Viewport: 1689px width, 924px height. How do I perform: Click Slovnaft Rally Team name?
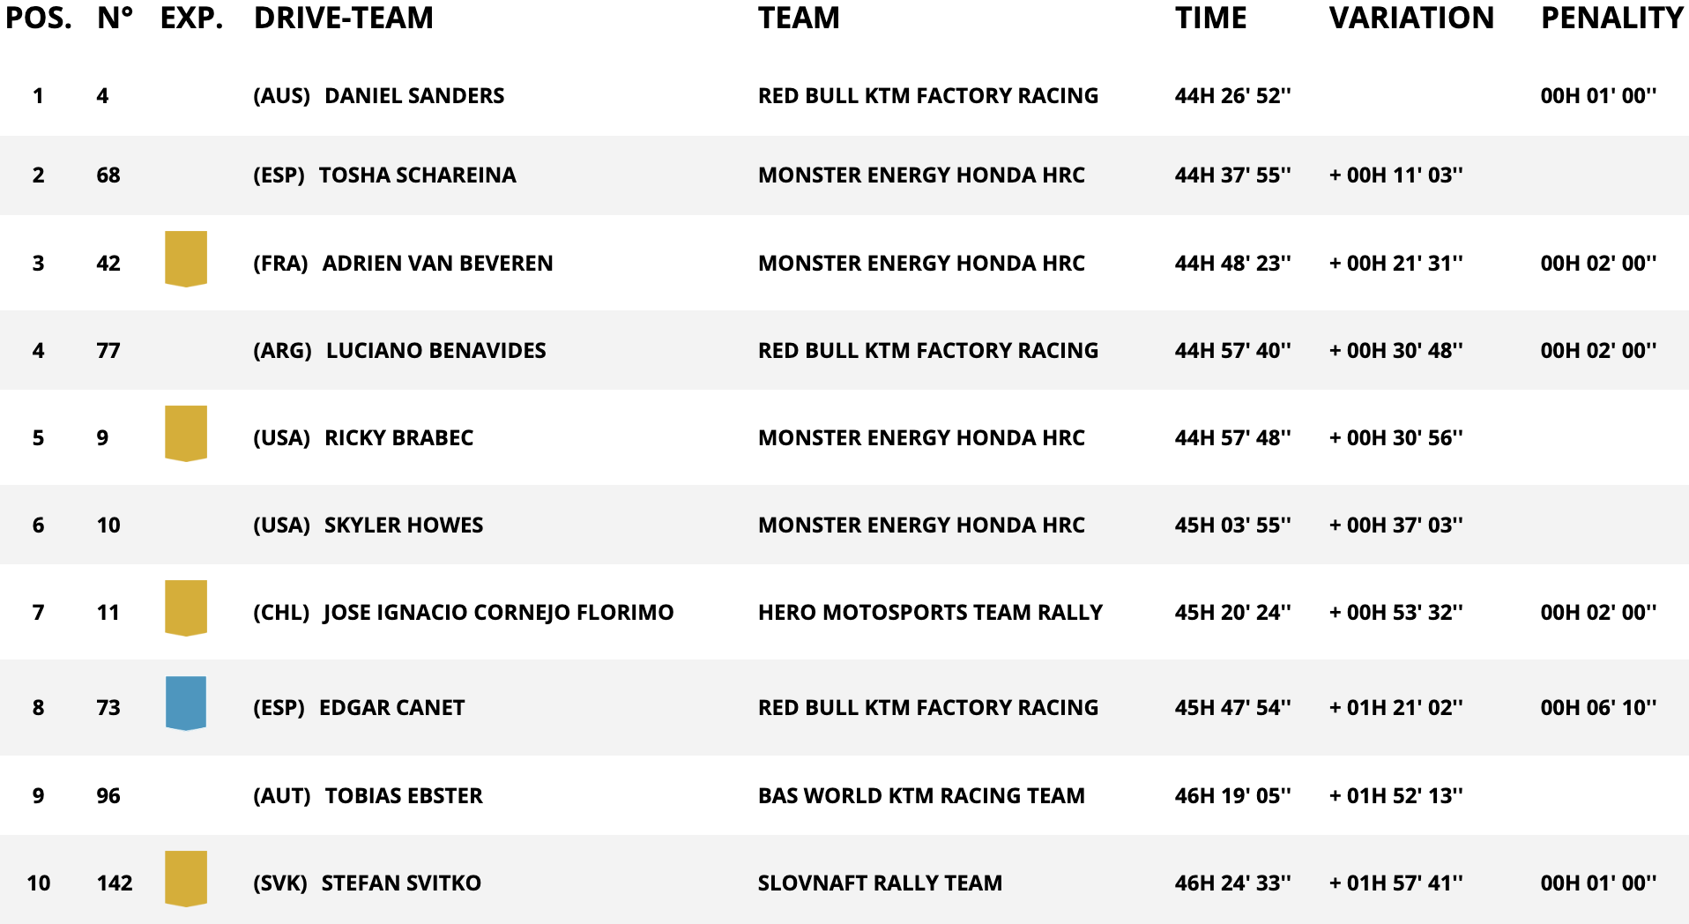click(x=880, y=883)
